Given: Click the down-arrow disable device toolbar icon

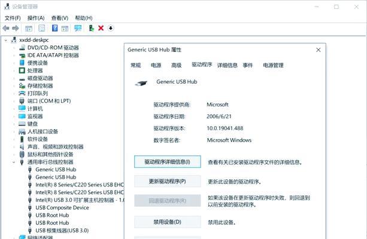Looking at the screenshot, I should 111,28.
